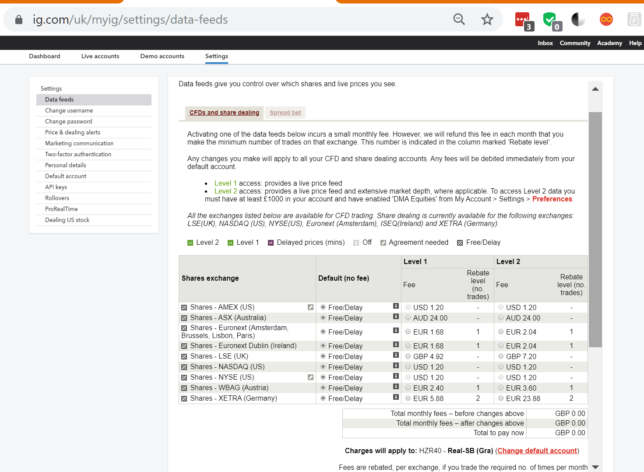Click the browser address bar URL

tap(130, 20)
